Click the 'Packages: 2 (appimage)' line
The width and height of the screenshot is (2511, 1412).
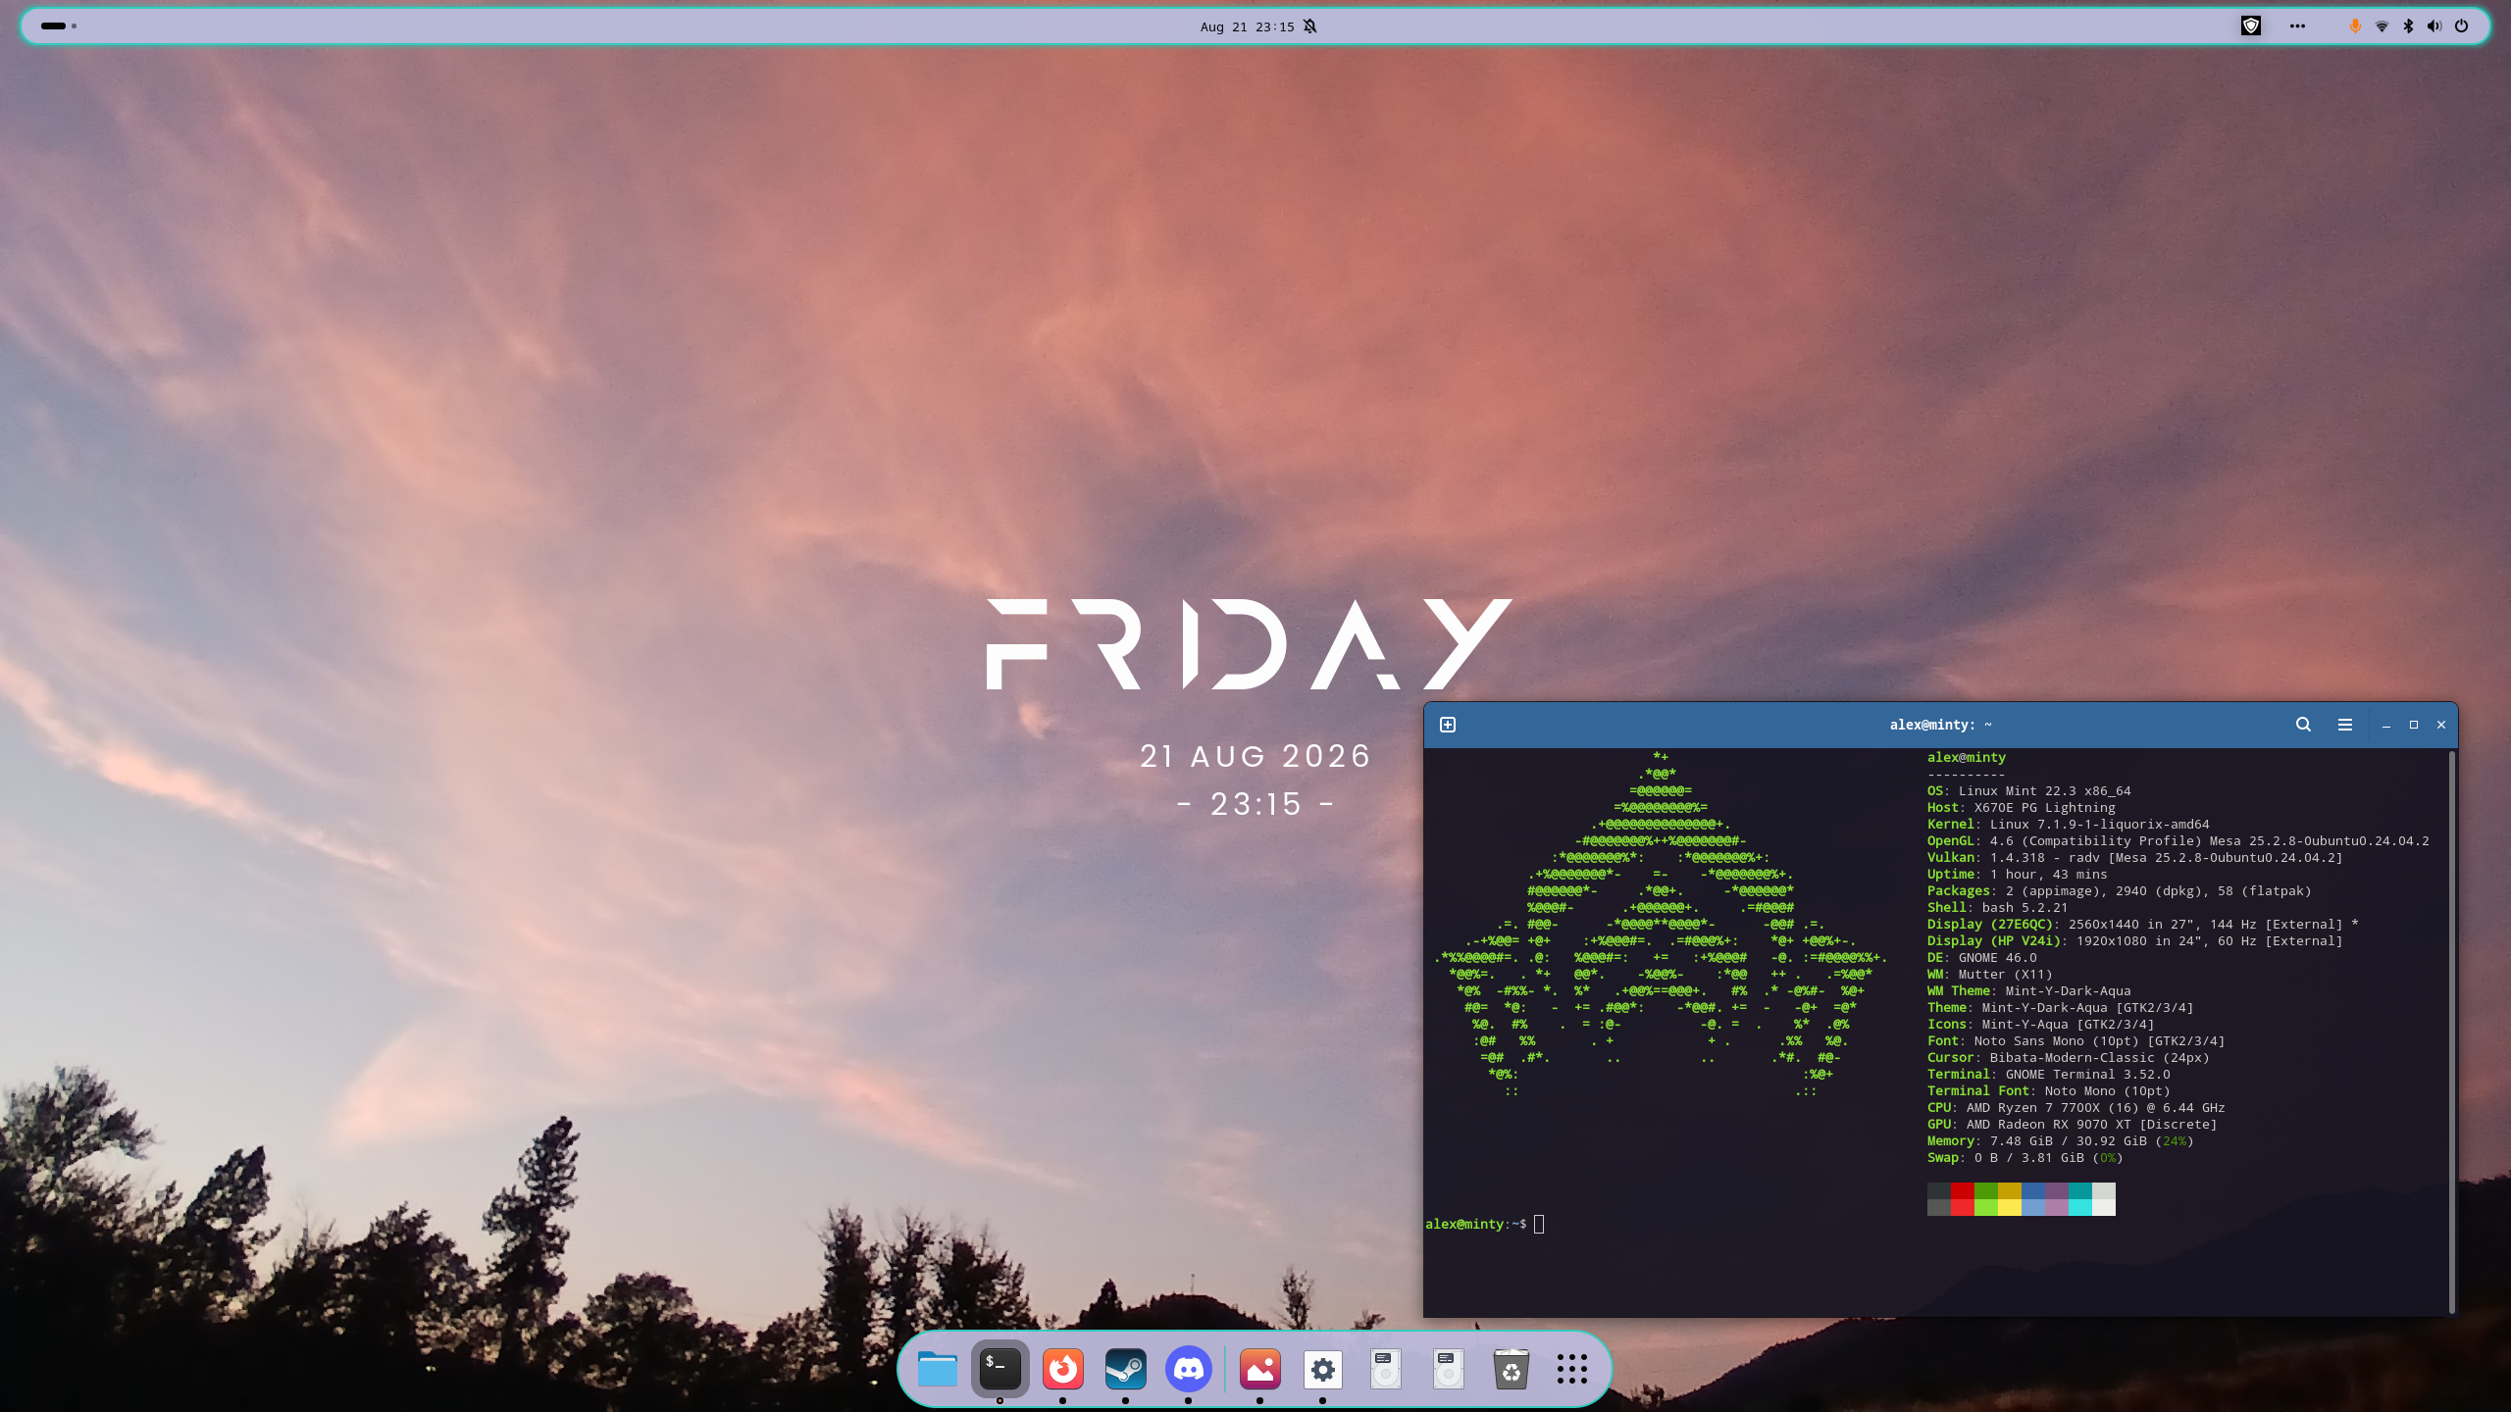point(2119,890)
